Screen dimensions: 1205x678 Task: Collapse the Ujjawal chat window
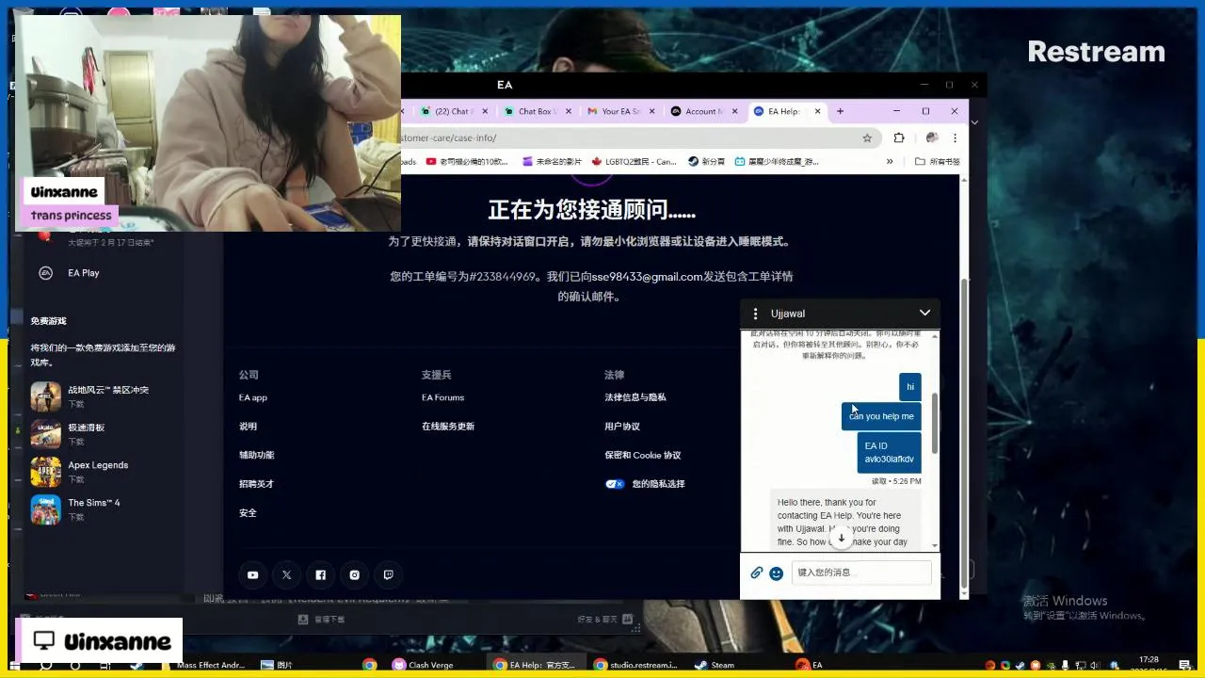[924, 313]
